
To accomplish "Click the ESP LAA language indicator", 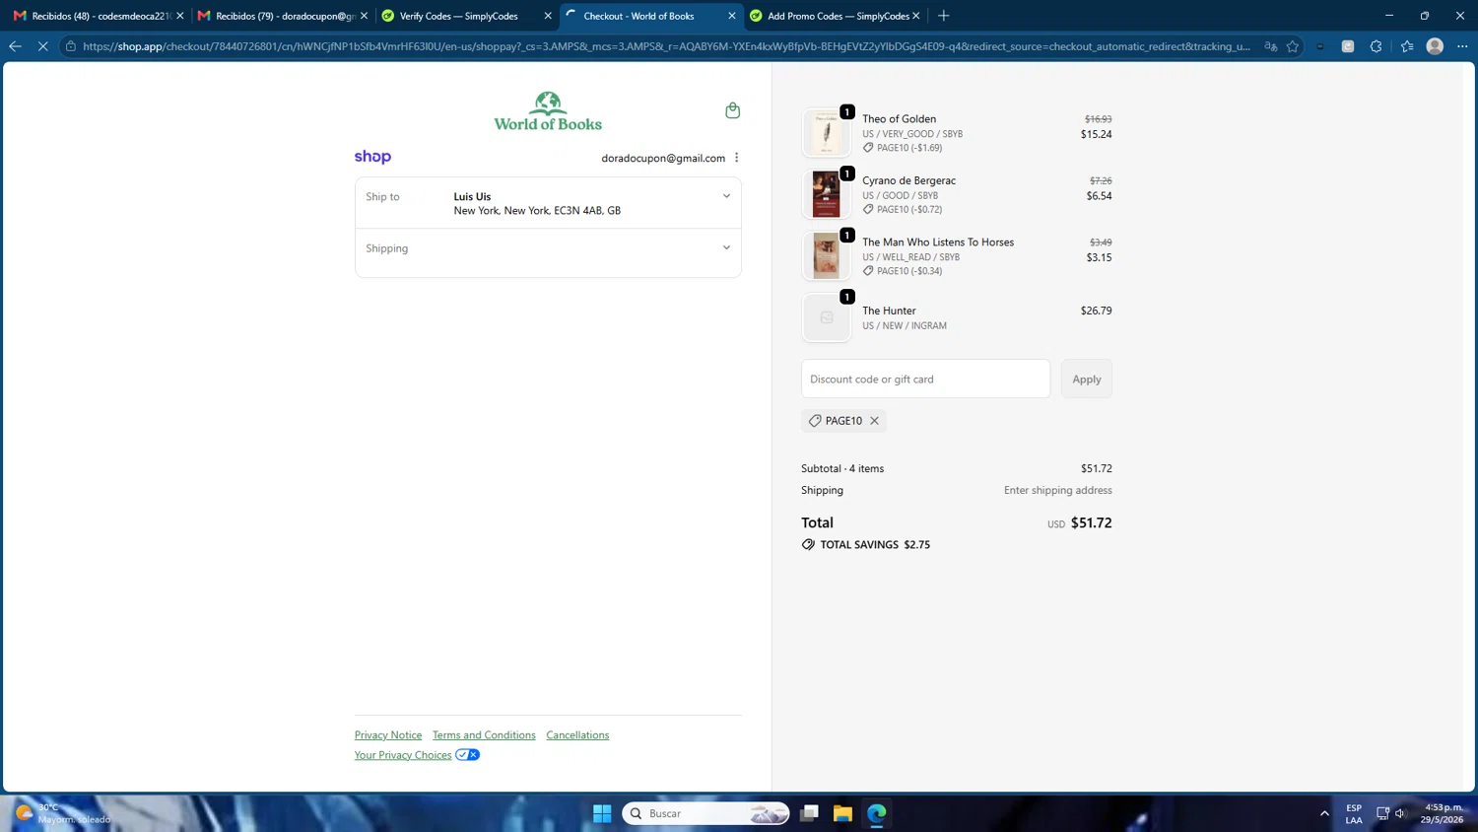I will click(x=1354, y=813).
